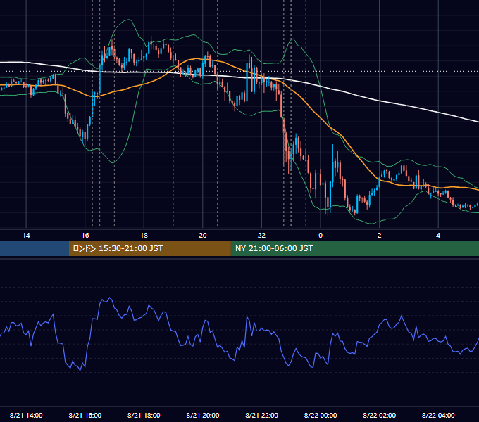479x422 pixels.
Task: Click the 8/21 14:00 date label
Action: coord(26,415)
